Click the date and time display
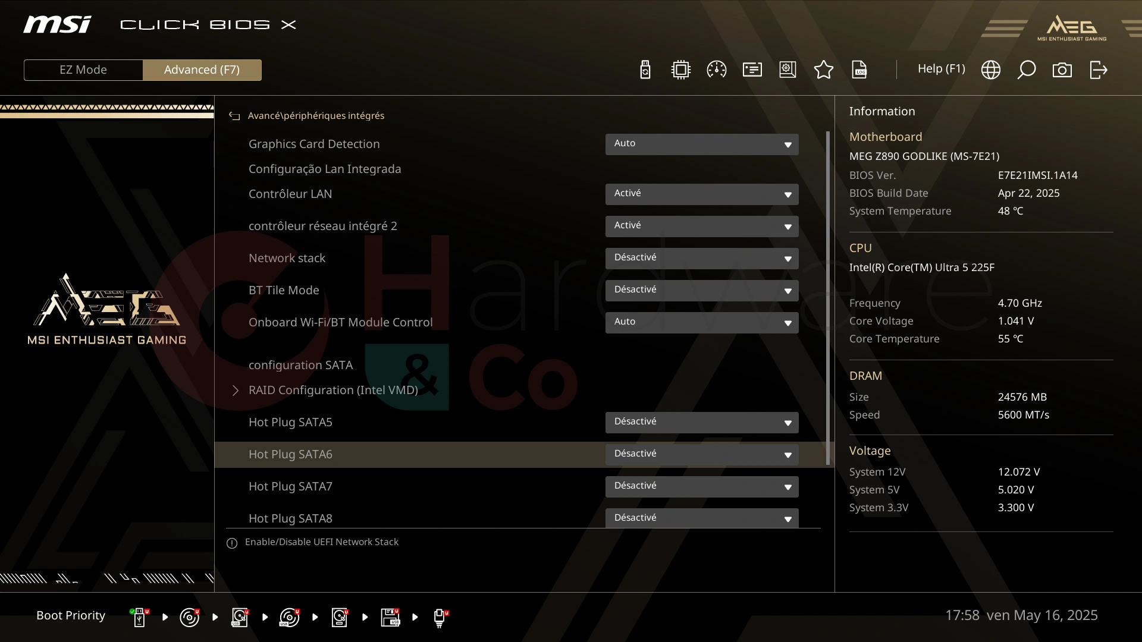 1021,615
